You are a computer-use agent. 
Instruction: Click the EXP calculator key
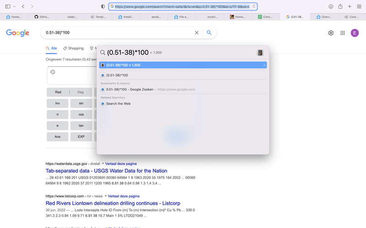[x=81, y=137]
